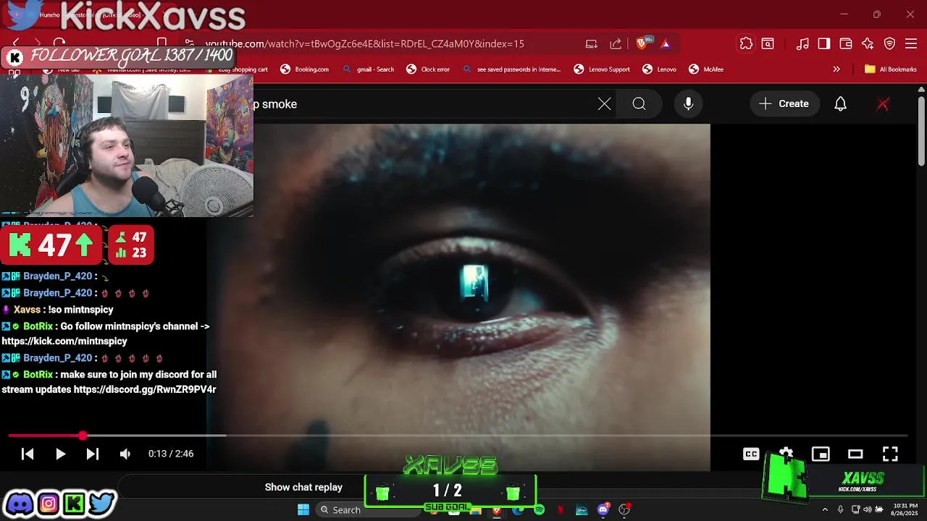The height and width of the screenshot is (521, 927).
Task: Open the Booking.com bookmark
Action: click(x=305, y=69)
